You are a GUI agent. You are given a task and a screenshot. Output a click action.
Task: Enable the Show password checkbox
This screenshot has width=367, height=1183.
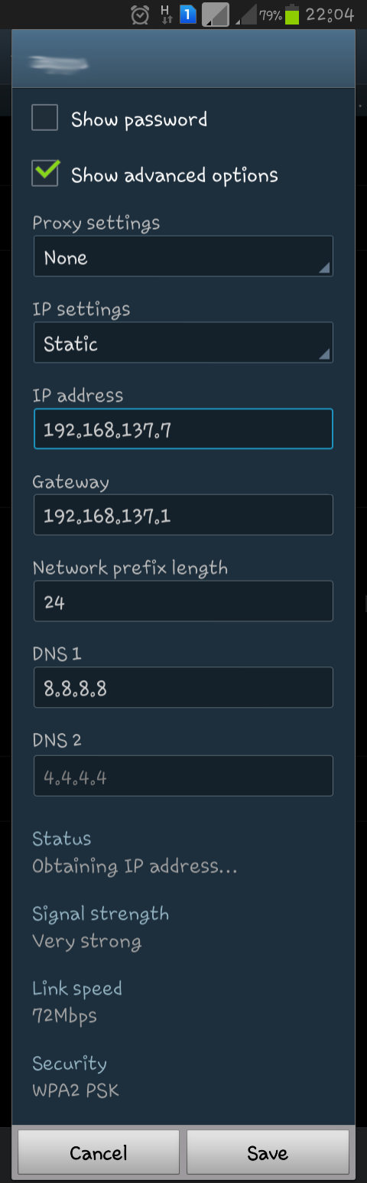[x=45, y=119]
